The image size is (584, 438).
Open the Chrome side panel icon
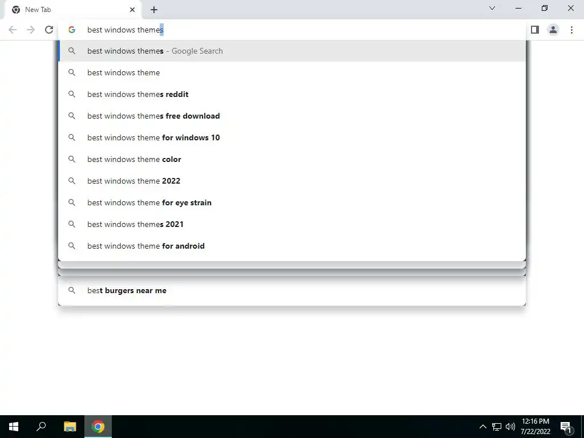(x=535, y=30)
